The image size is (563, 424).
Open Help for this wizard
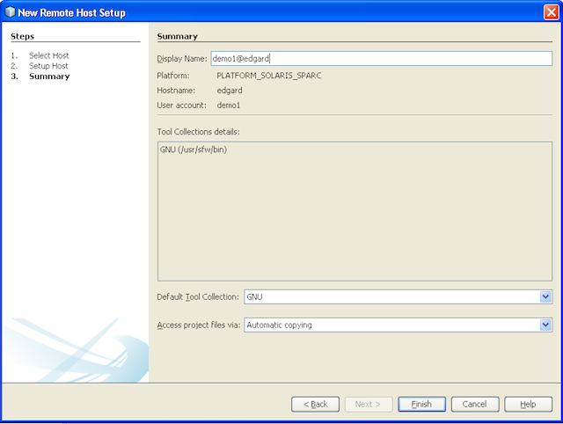[528, 404]
